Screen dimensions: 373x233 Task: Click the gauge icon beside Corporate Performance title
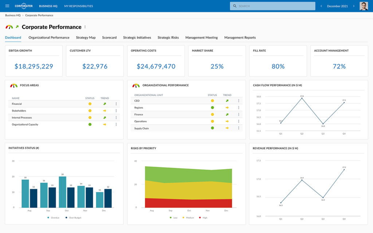pyautogui.click(x=10, y=27)
